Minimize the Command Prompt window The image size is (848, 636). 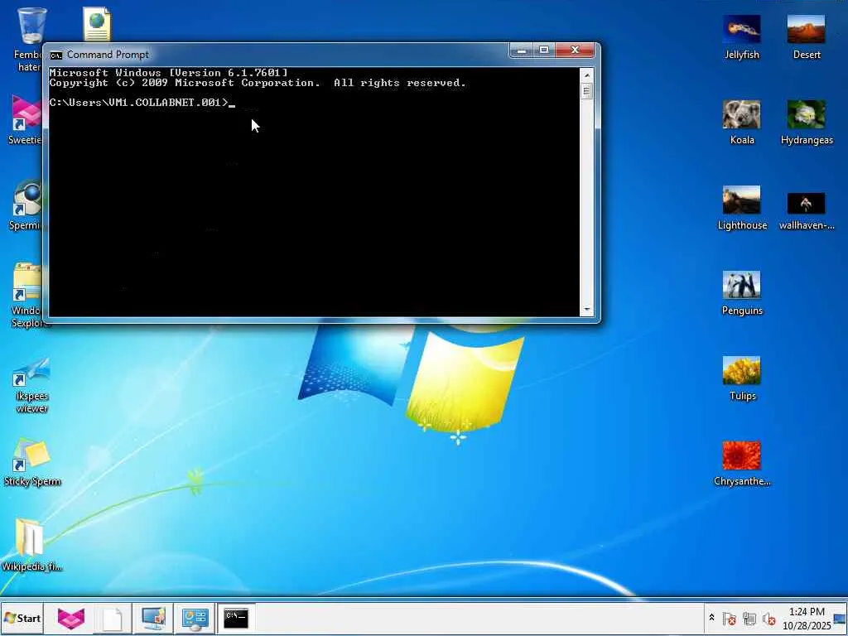pyautogui.click(x=522, y=51)
